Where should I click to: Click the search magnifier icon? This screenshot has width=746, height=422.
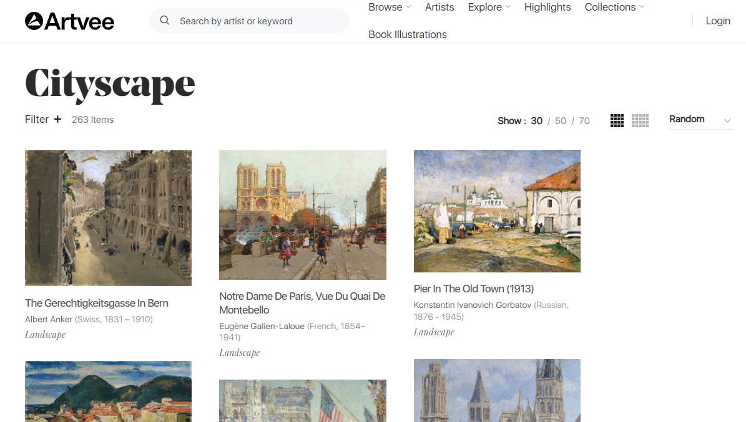coord(165,21)
